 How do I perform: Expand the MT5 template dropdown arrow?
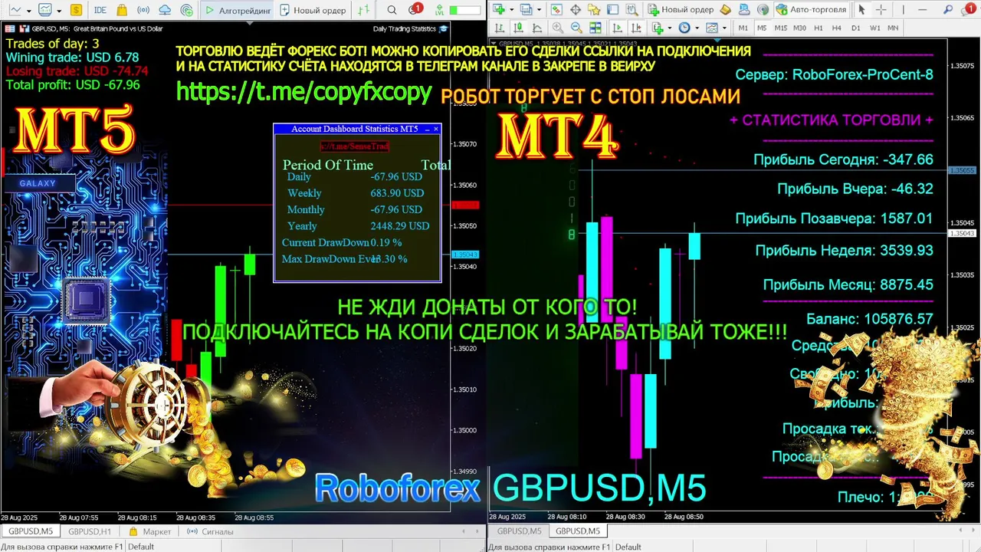coord(59,11)
